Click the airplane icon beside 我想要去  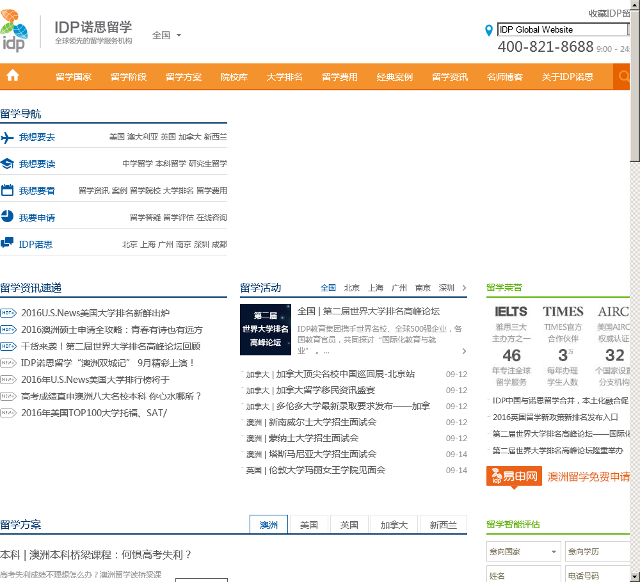7,138
